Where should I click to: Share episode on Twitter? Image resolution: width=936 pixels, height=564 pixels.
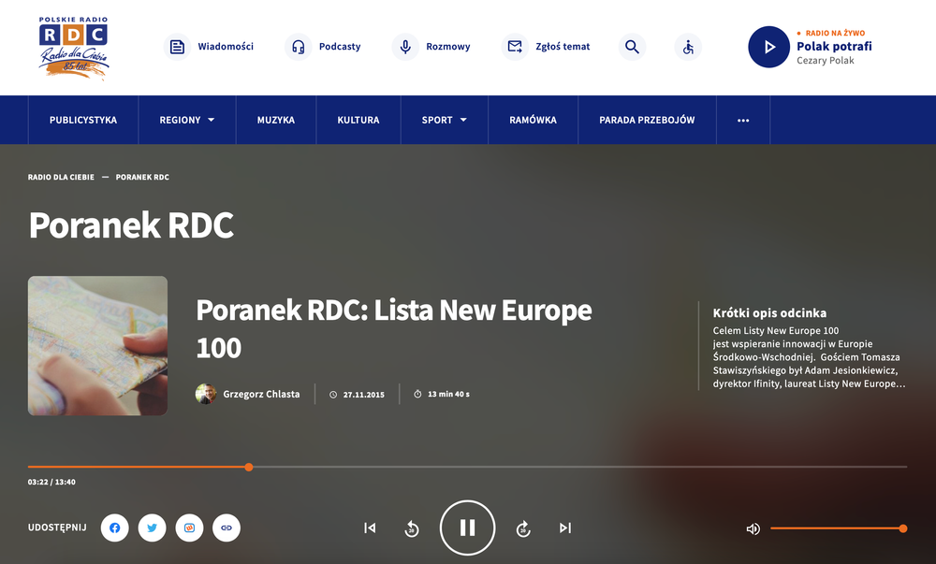(153, 528)
